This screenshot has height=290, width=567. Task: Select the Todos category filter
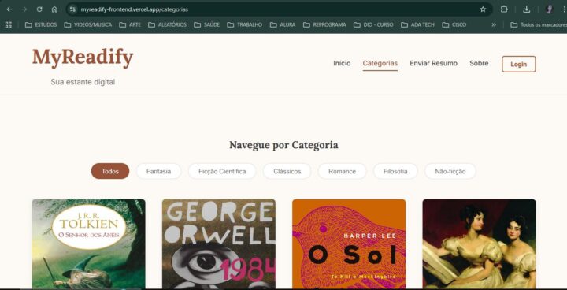tap(110, 171)
